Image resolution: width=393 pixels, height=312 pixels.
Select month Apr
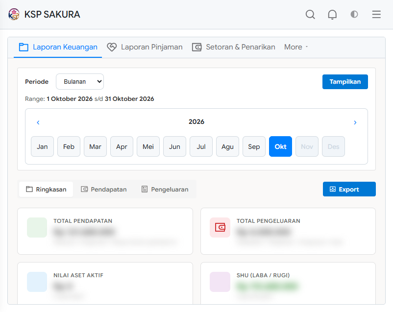coord(122,146)
